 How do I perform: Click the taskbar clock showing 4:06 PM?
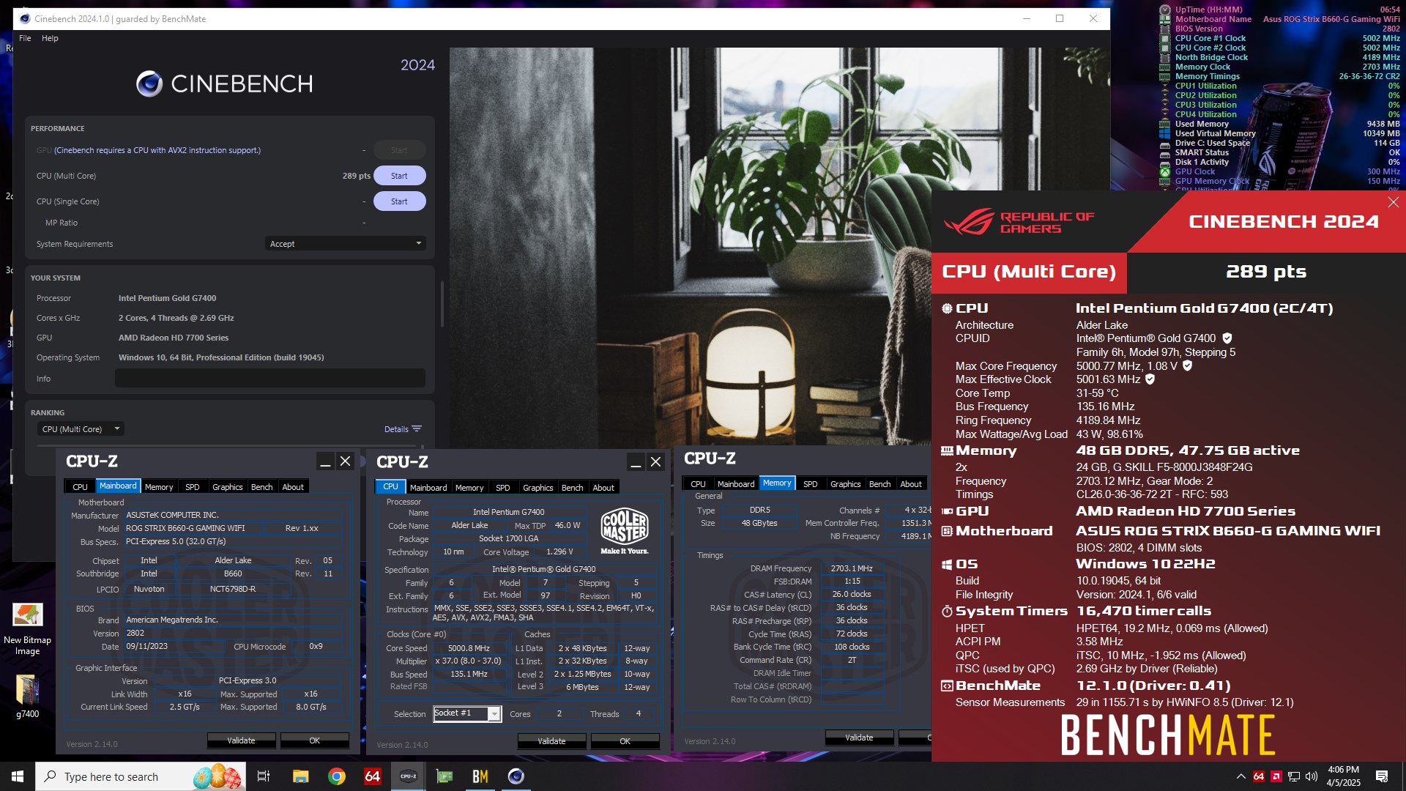pyautogui.click(x=1343, y=776)
